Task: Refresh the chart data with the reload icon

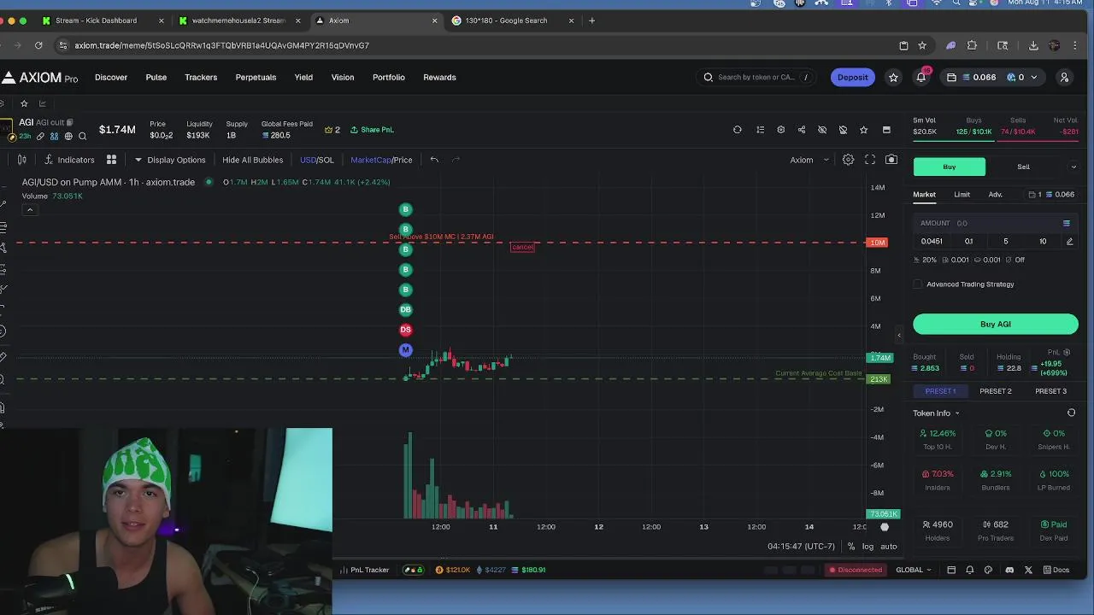Action: click(x=738, y=130)
